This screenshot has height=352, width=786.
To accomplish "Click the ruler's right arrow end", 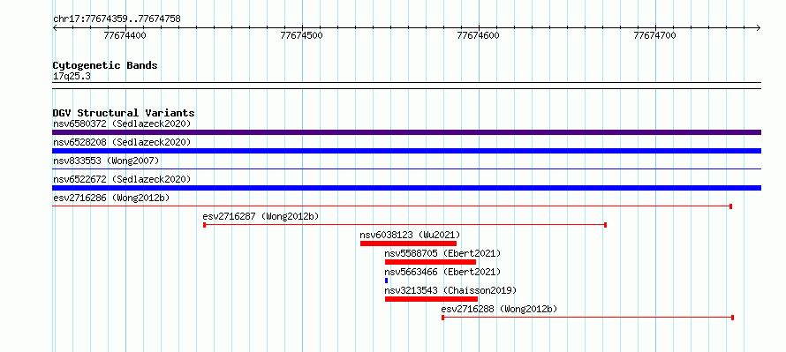I will (x=759, y=27).
